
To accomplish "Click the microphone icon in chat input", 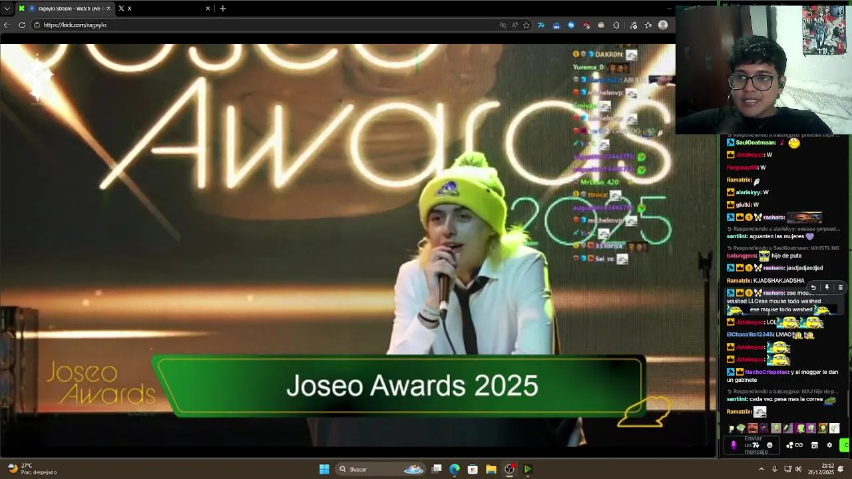I will tap(734, 445).
